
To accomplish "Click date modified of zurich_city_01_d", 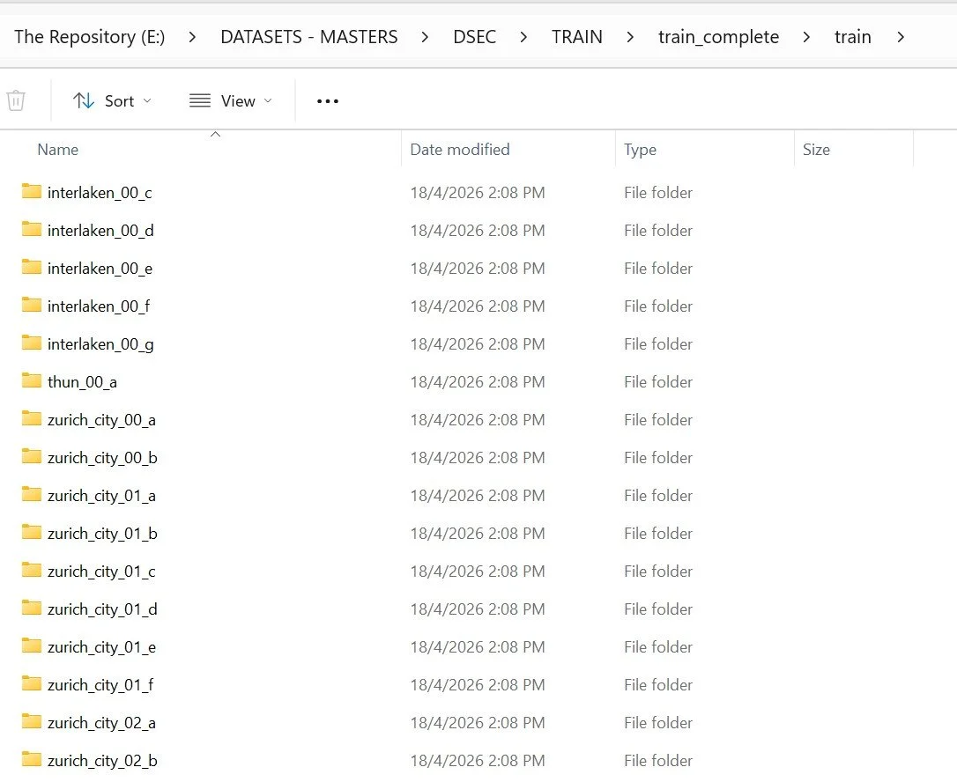I will pyautogui.click(x=478, y=609).
